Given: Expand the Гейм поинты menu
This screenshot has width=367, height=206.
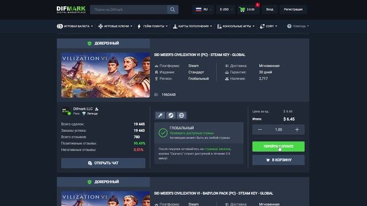Looking at the screenshot, I should pos(153,26).
